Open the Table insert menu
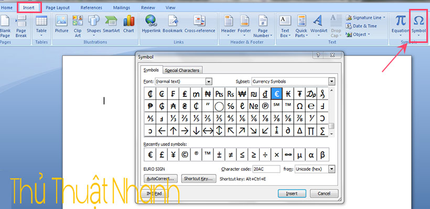 pos(41,26)
